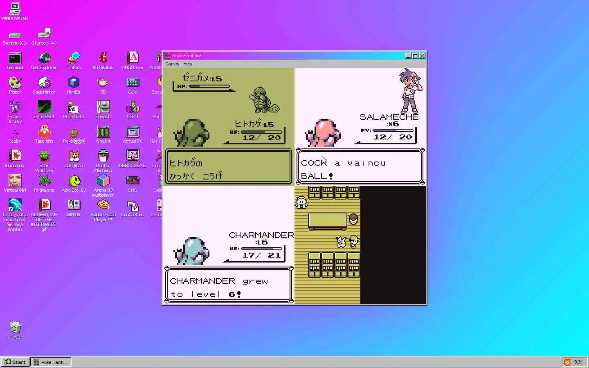Launch the Calc calculator icon
The width and height of the screenshot is (589, 368).
pos(133,85)
